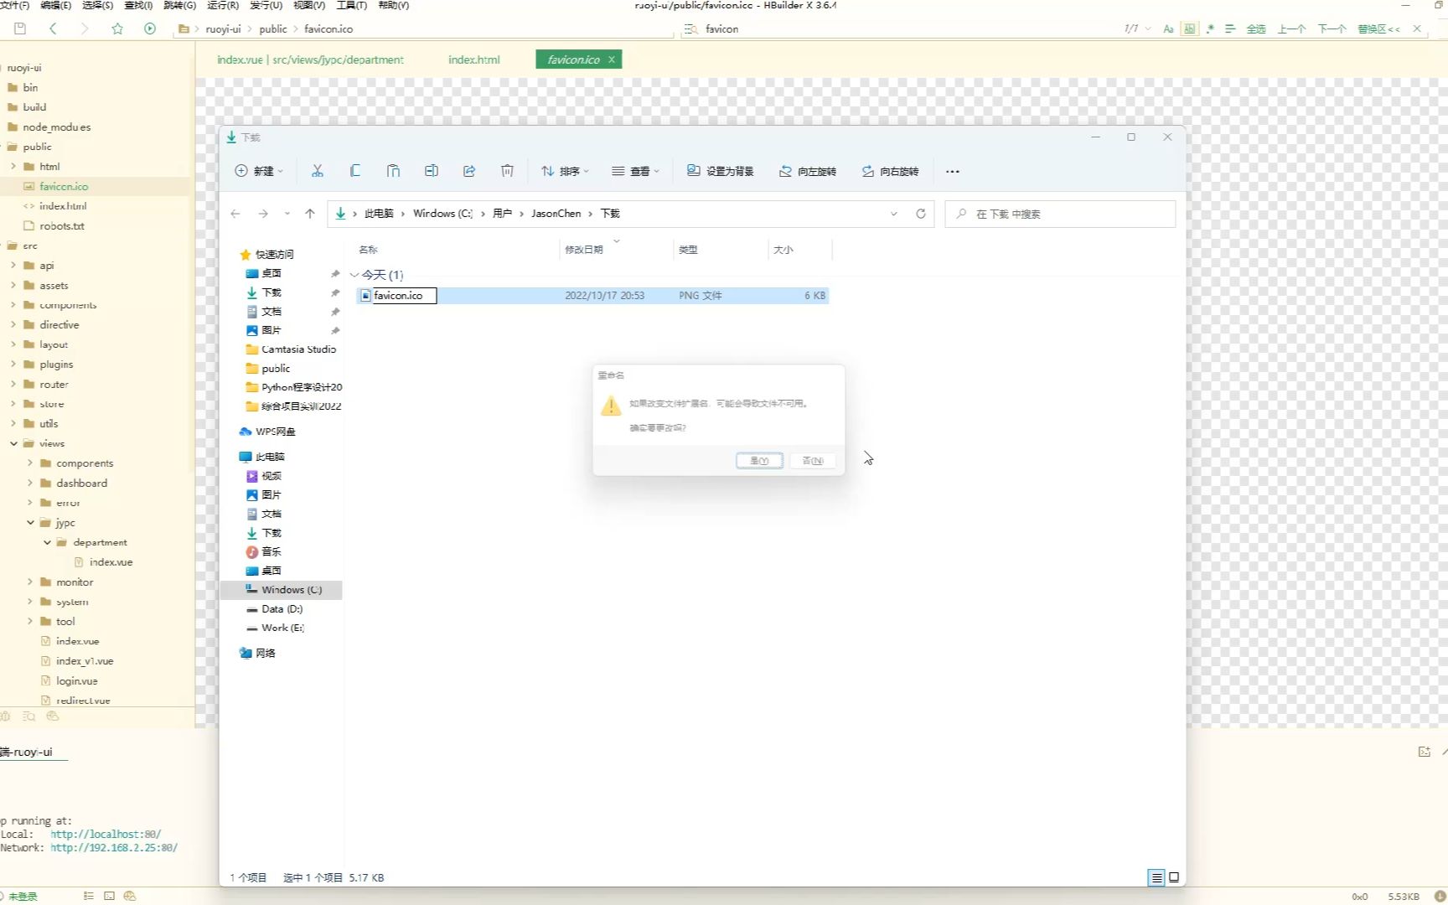This screenshot has width=1448, height=905.
Task: Collapse the views folder in project tree
Action: click(x=13, y=443)
